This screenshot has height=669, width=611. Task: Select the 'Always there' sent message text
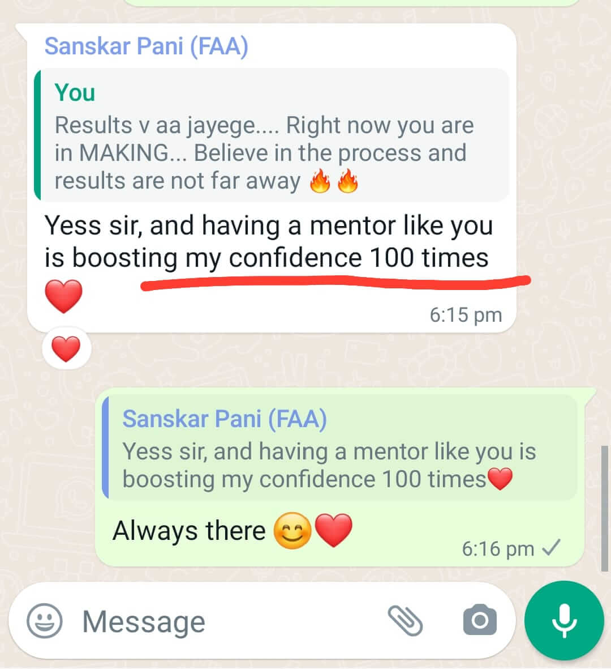pos(189,531)
